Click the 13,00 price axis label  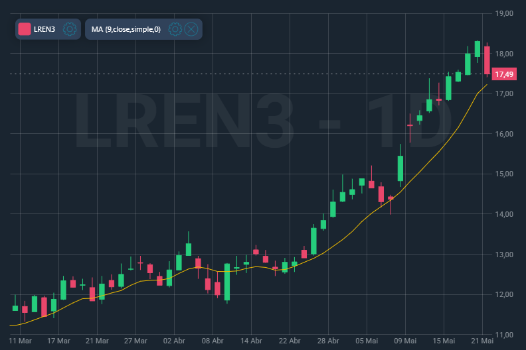[x=504, y=255]
